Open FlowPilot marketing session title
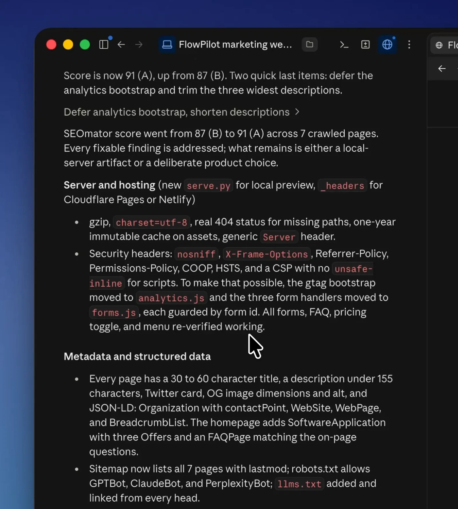Screen dimensions: 458x509 coord(235,44)
